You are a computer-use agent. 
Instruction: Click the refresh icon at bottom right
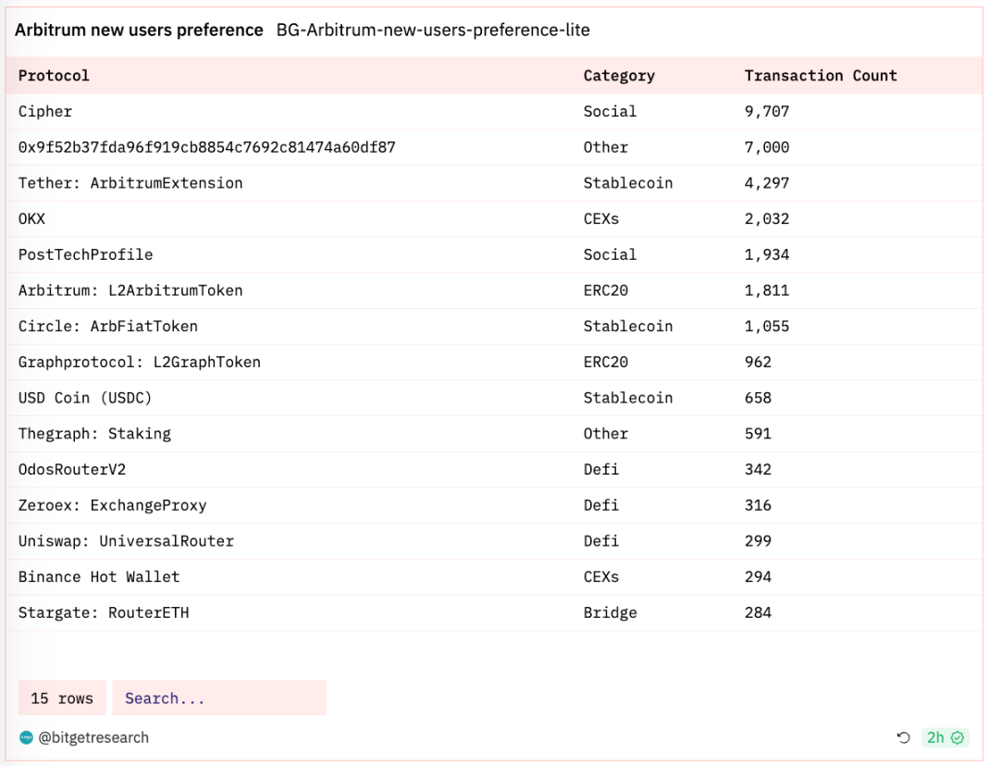coord(904,737)
